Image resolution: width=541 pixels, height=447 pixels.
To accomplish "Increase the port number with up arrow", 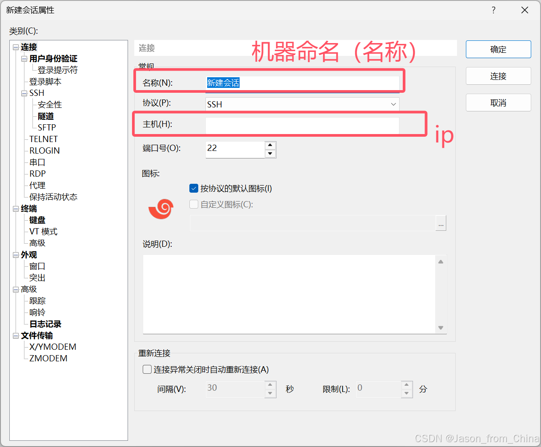I will [270, 146].
